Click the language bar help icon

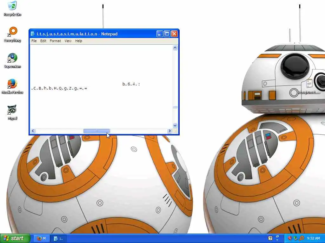click(x=270, y=239)
